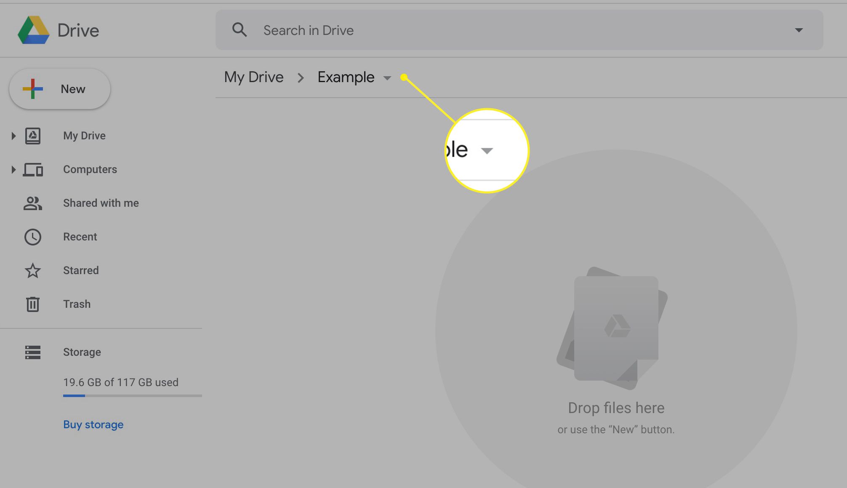The image size is (847, 488).
Task: Open Example folder dropdown menu
Action: pos(387,77)
